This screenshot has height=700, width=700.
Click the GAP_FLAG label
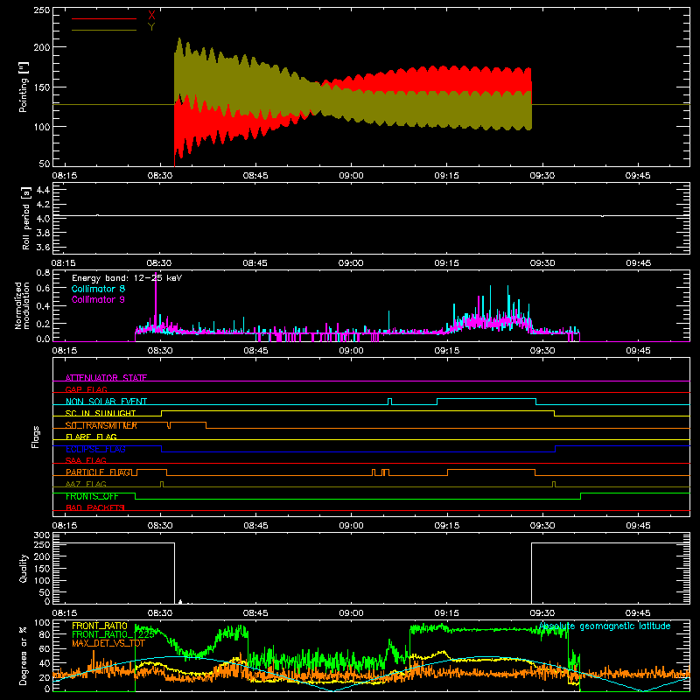click(87, 389)
